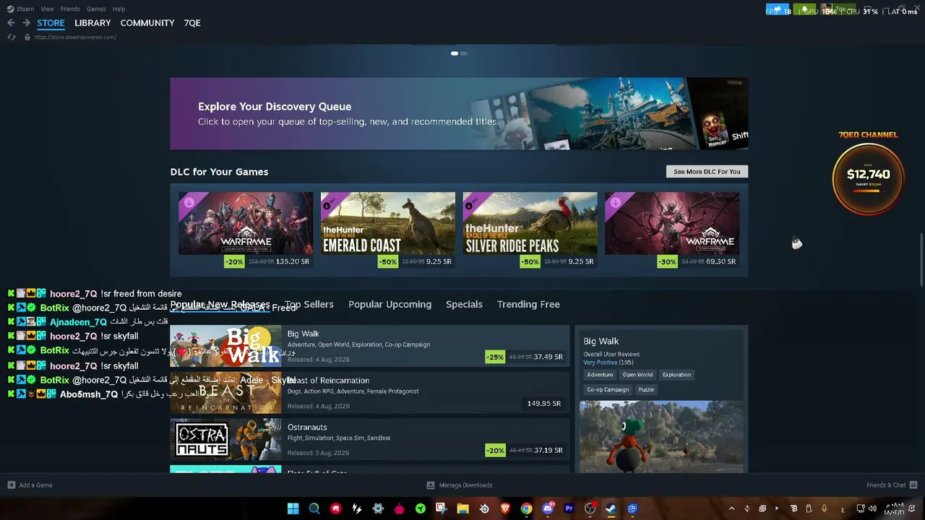Viewport: 925px width, 520px height.
Task: Click the Manage Downloads icon
Action: [x=431, y=485]
